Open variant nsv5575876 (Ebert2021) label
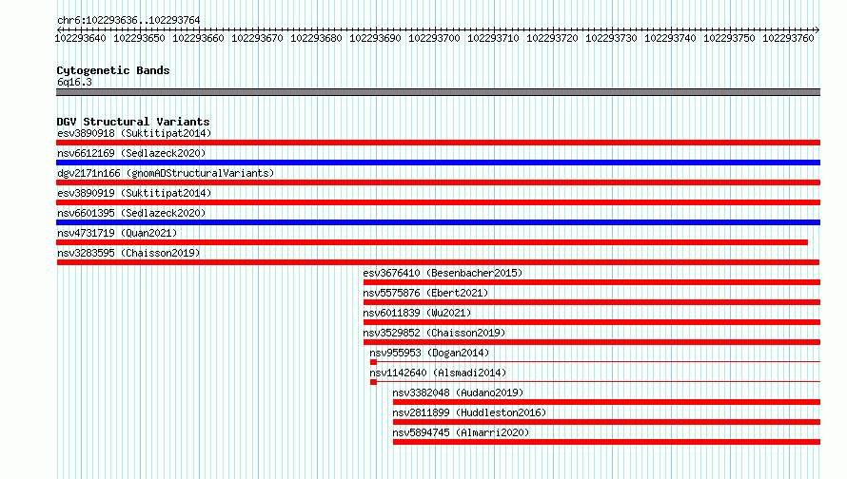This screenshot has width=847, height=479. (x=425, y=293)
